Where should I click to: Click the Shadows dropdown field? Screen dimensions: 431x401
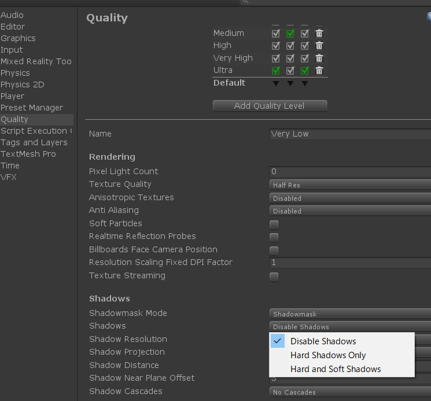[x=350, y=326]
